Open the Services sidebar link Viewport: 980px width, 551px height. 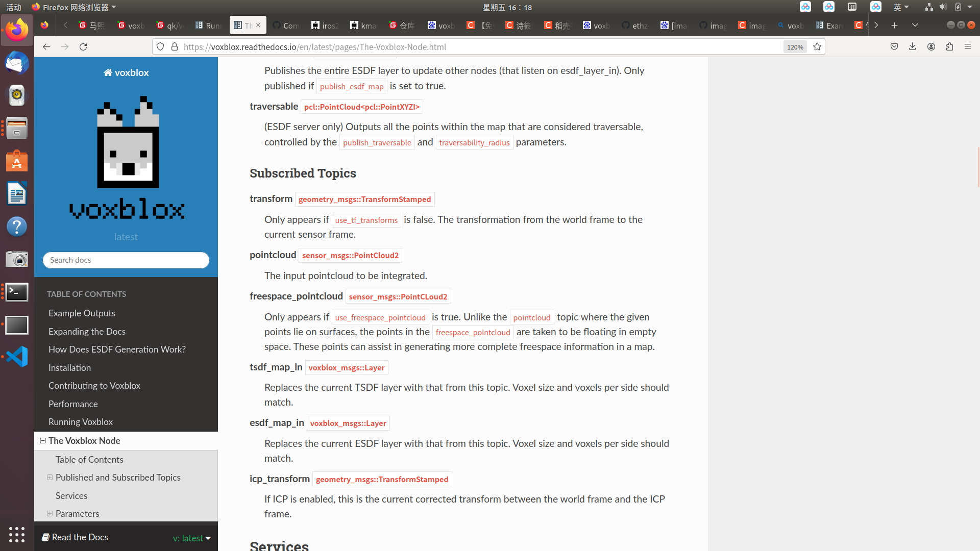pyautogui.click(x=71, y=496)
